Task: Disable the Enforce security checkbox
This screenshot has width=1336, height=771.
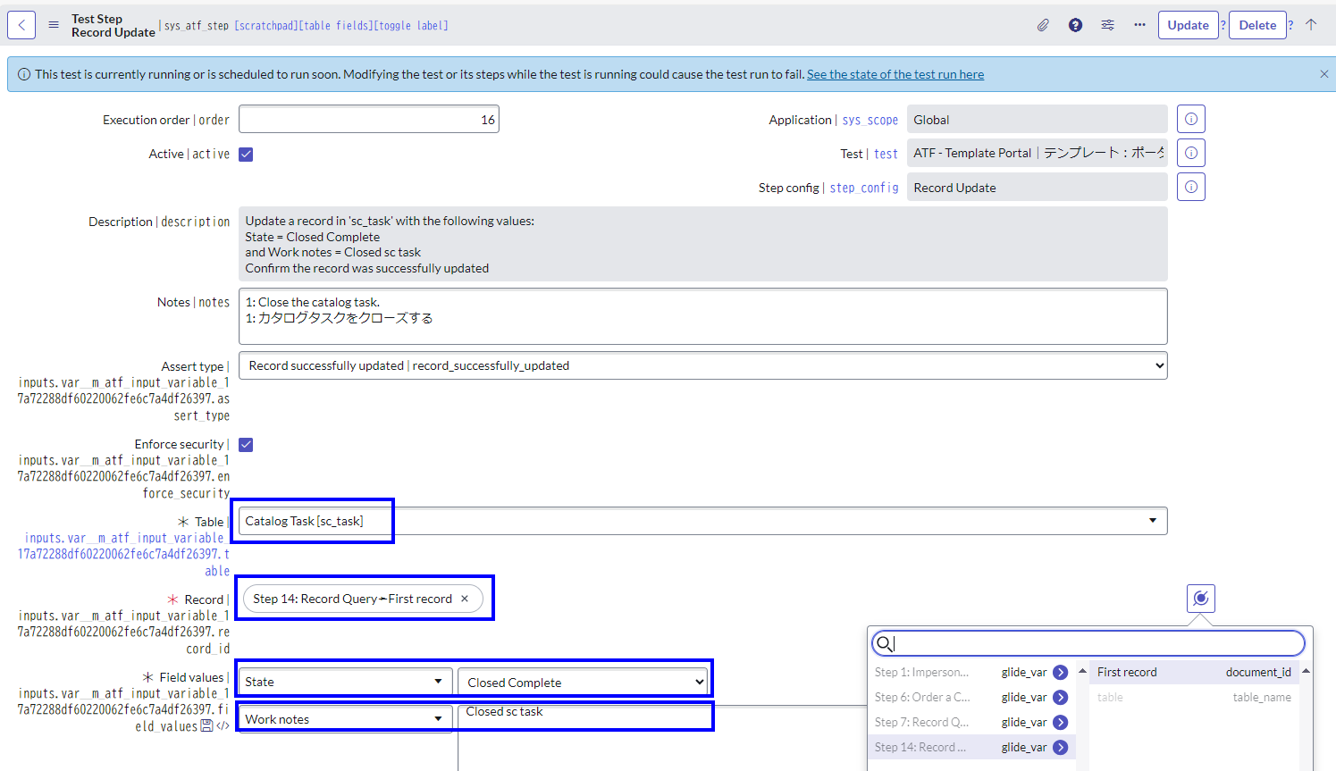Action: (245, 444)
